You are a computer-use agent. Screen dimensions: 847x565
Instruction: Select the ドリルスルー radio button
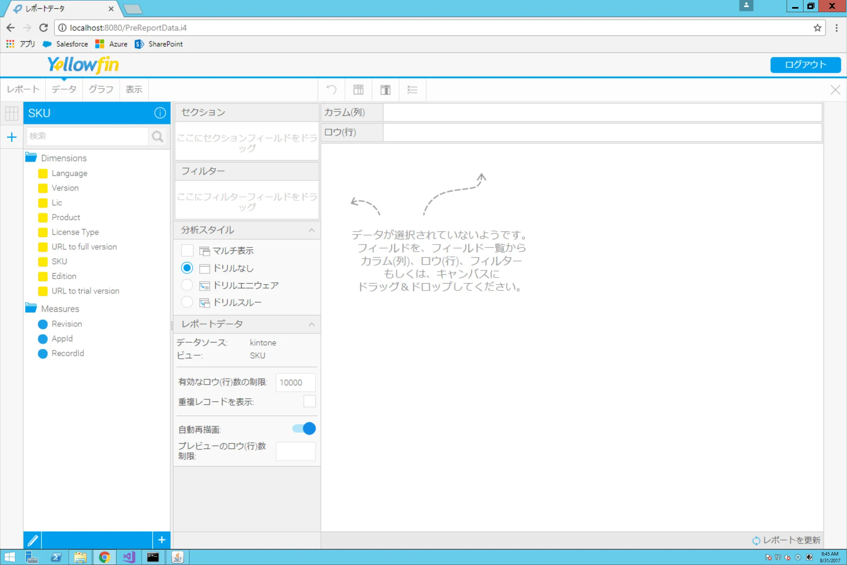click(x=187, y=302)
